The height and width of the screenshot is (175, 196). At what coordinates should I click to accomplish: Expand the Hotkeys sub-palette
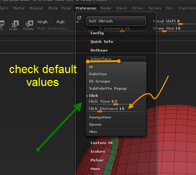click(x=99, y=50)
